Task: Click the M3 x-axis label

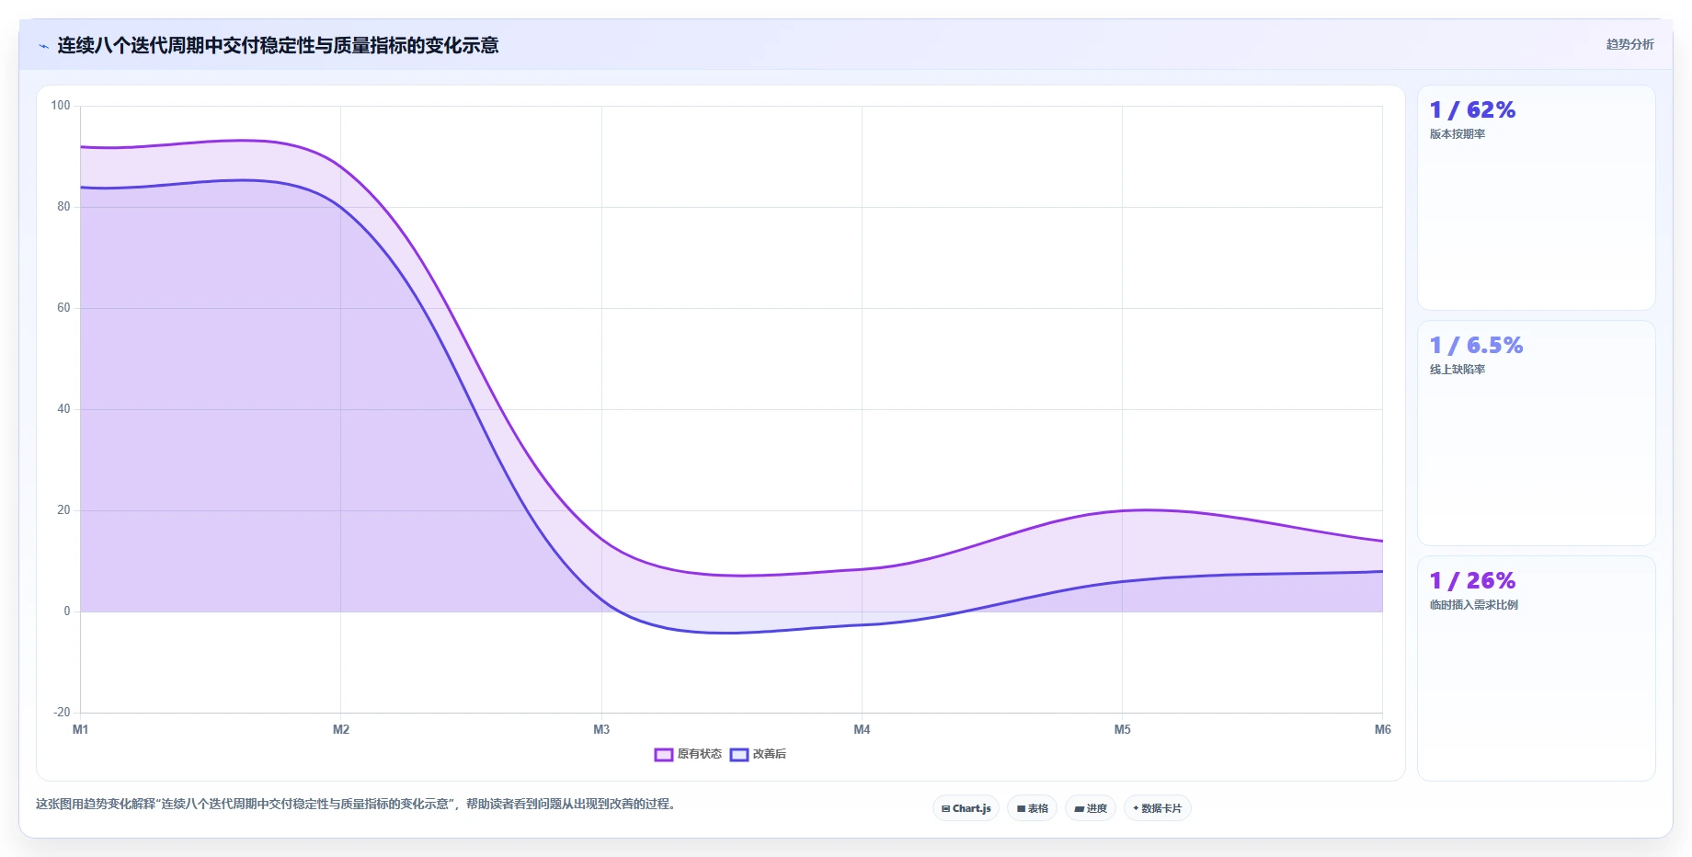Action: click(601, 729)
